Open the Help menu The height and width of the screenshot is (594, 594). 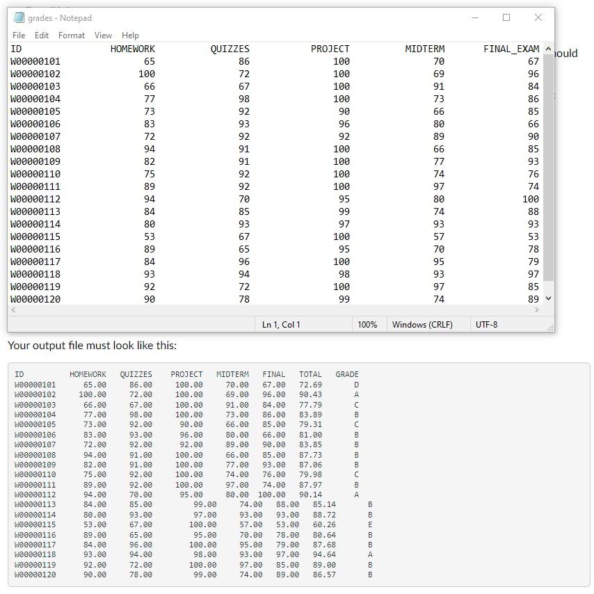click(129, 35)
